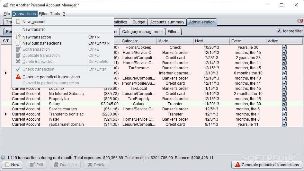Switch to the Budget tab

coord(139,22)
